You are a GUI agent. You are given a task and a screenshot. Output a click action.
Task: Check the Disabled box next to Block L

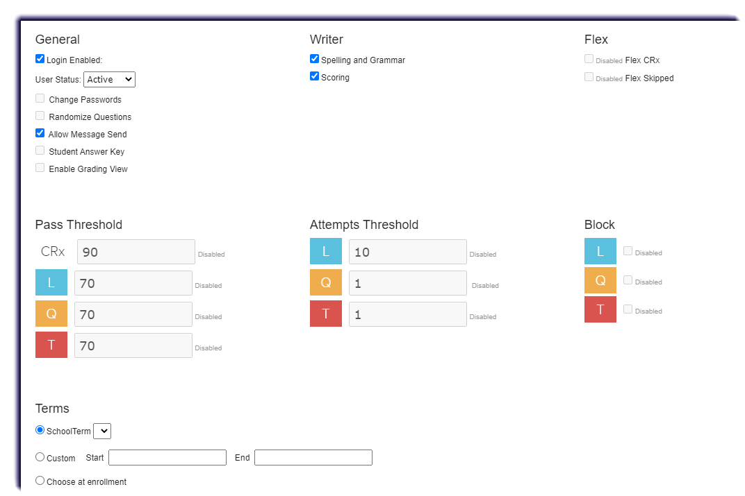(628, 251)
